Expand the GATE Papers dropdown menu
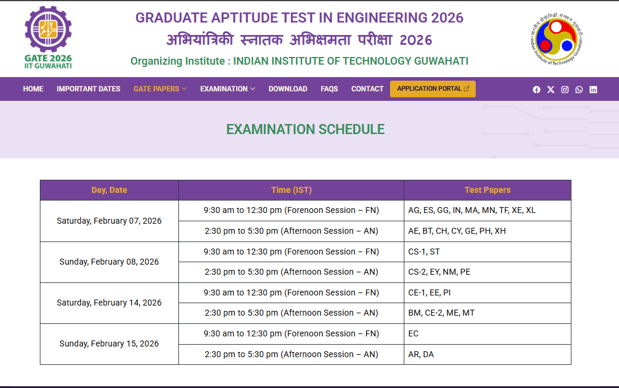619x388 pixels. [160, 89]
